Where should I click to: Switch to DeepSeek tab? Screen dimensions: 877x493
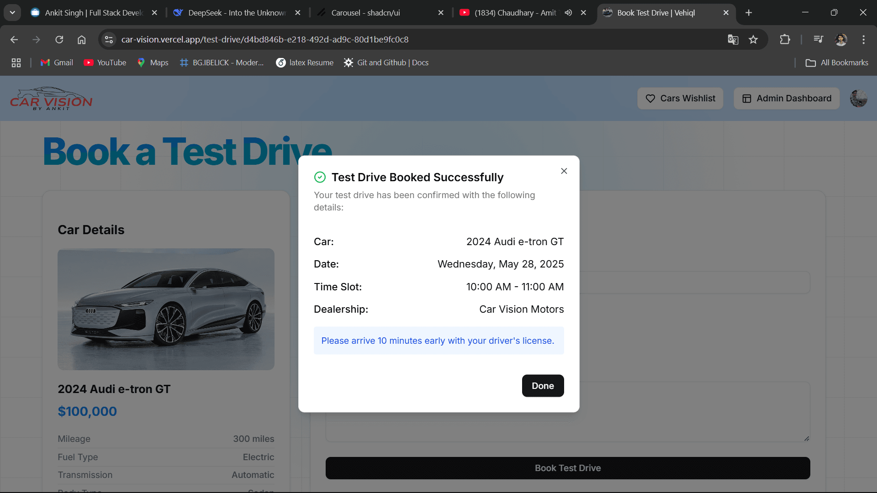point(237,13)
